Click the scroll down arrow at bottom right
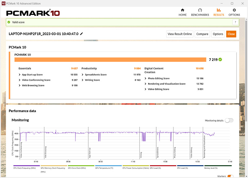248x178 pixels. point(246,176)
